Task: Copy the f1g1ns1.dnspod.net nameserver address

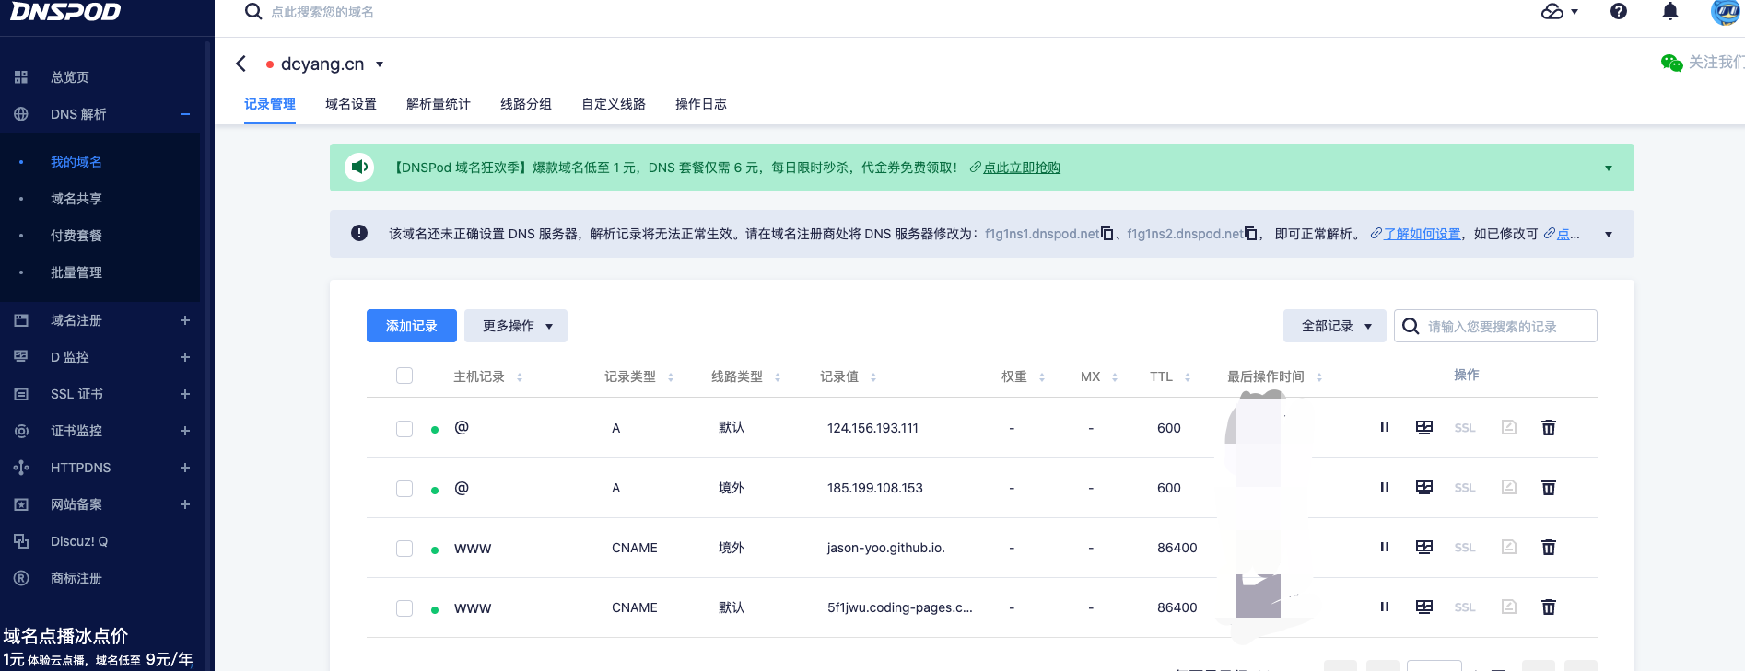Action: pyautogui.click(x=1107, y=234)
